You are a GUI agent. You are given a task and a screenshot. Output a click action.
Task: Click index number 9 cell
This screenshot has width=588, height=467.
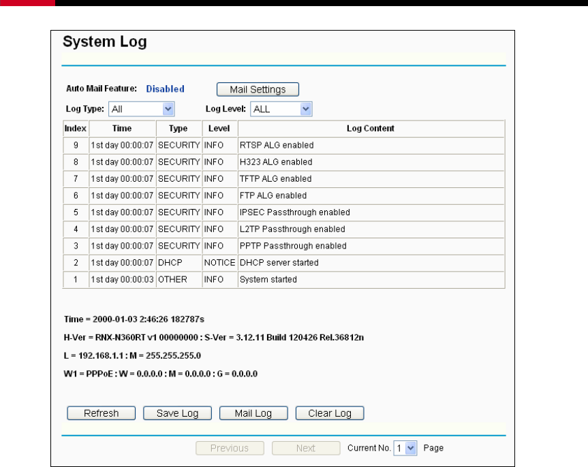(76, 146)
